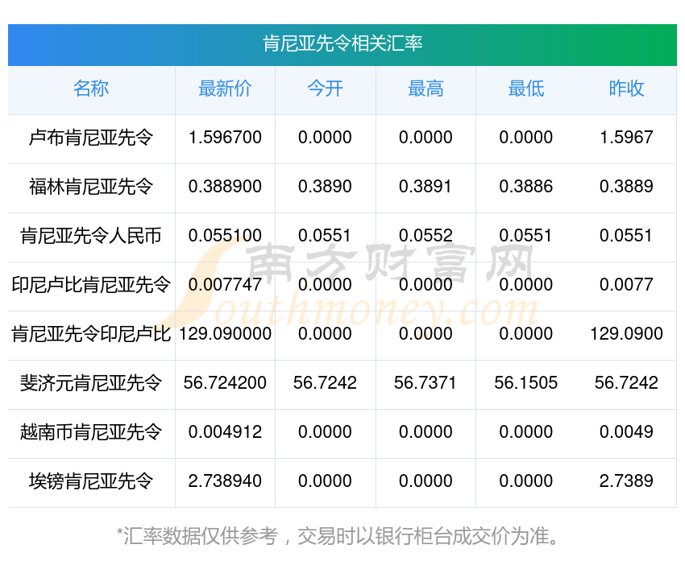Click the 最低 column header

(525, 89)
